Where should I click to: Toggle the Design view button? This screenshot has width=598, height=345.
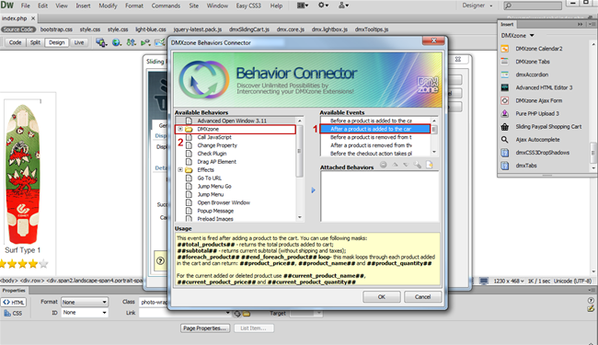56,42
